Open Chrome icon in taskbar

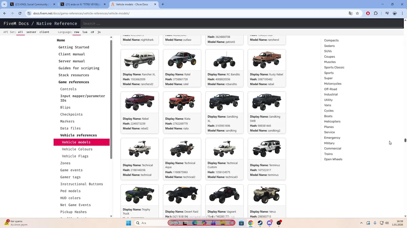point(251,223)
